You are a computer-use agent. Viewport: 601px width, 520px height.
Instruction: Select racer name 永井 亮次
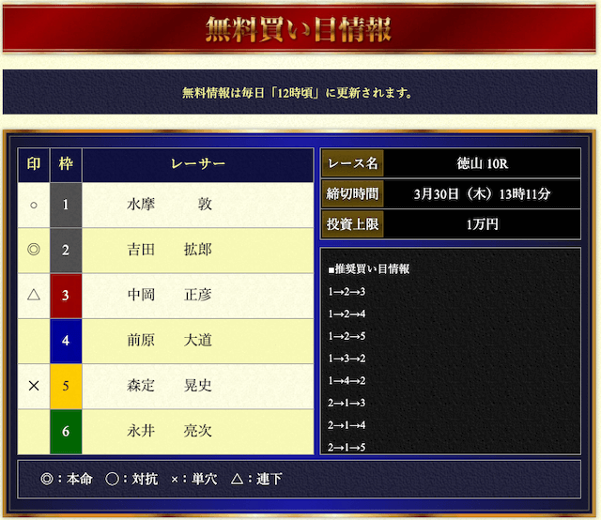pyautogui.click(x=170, y=431)
